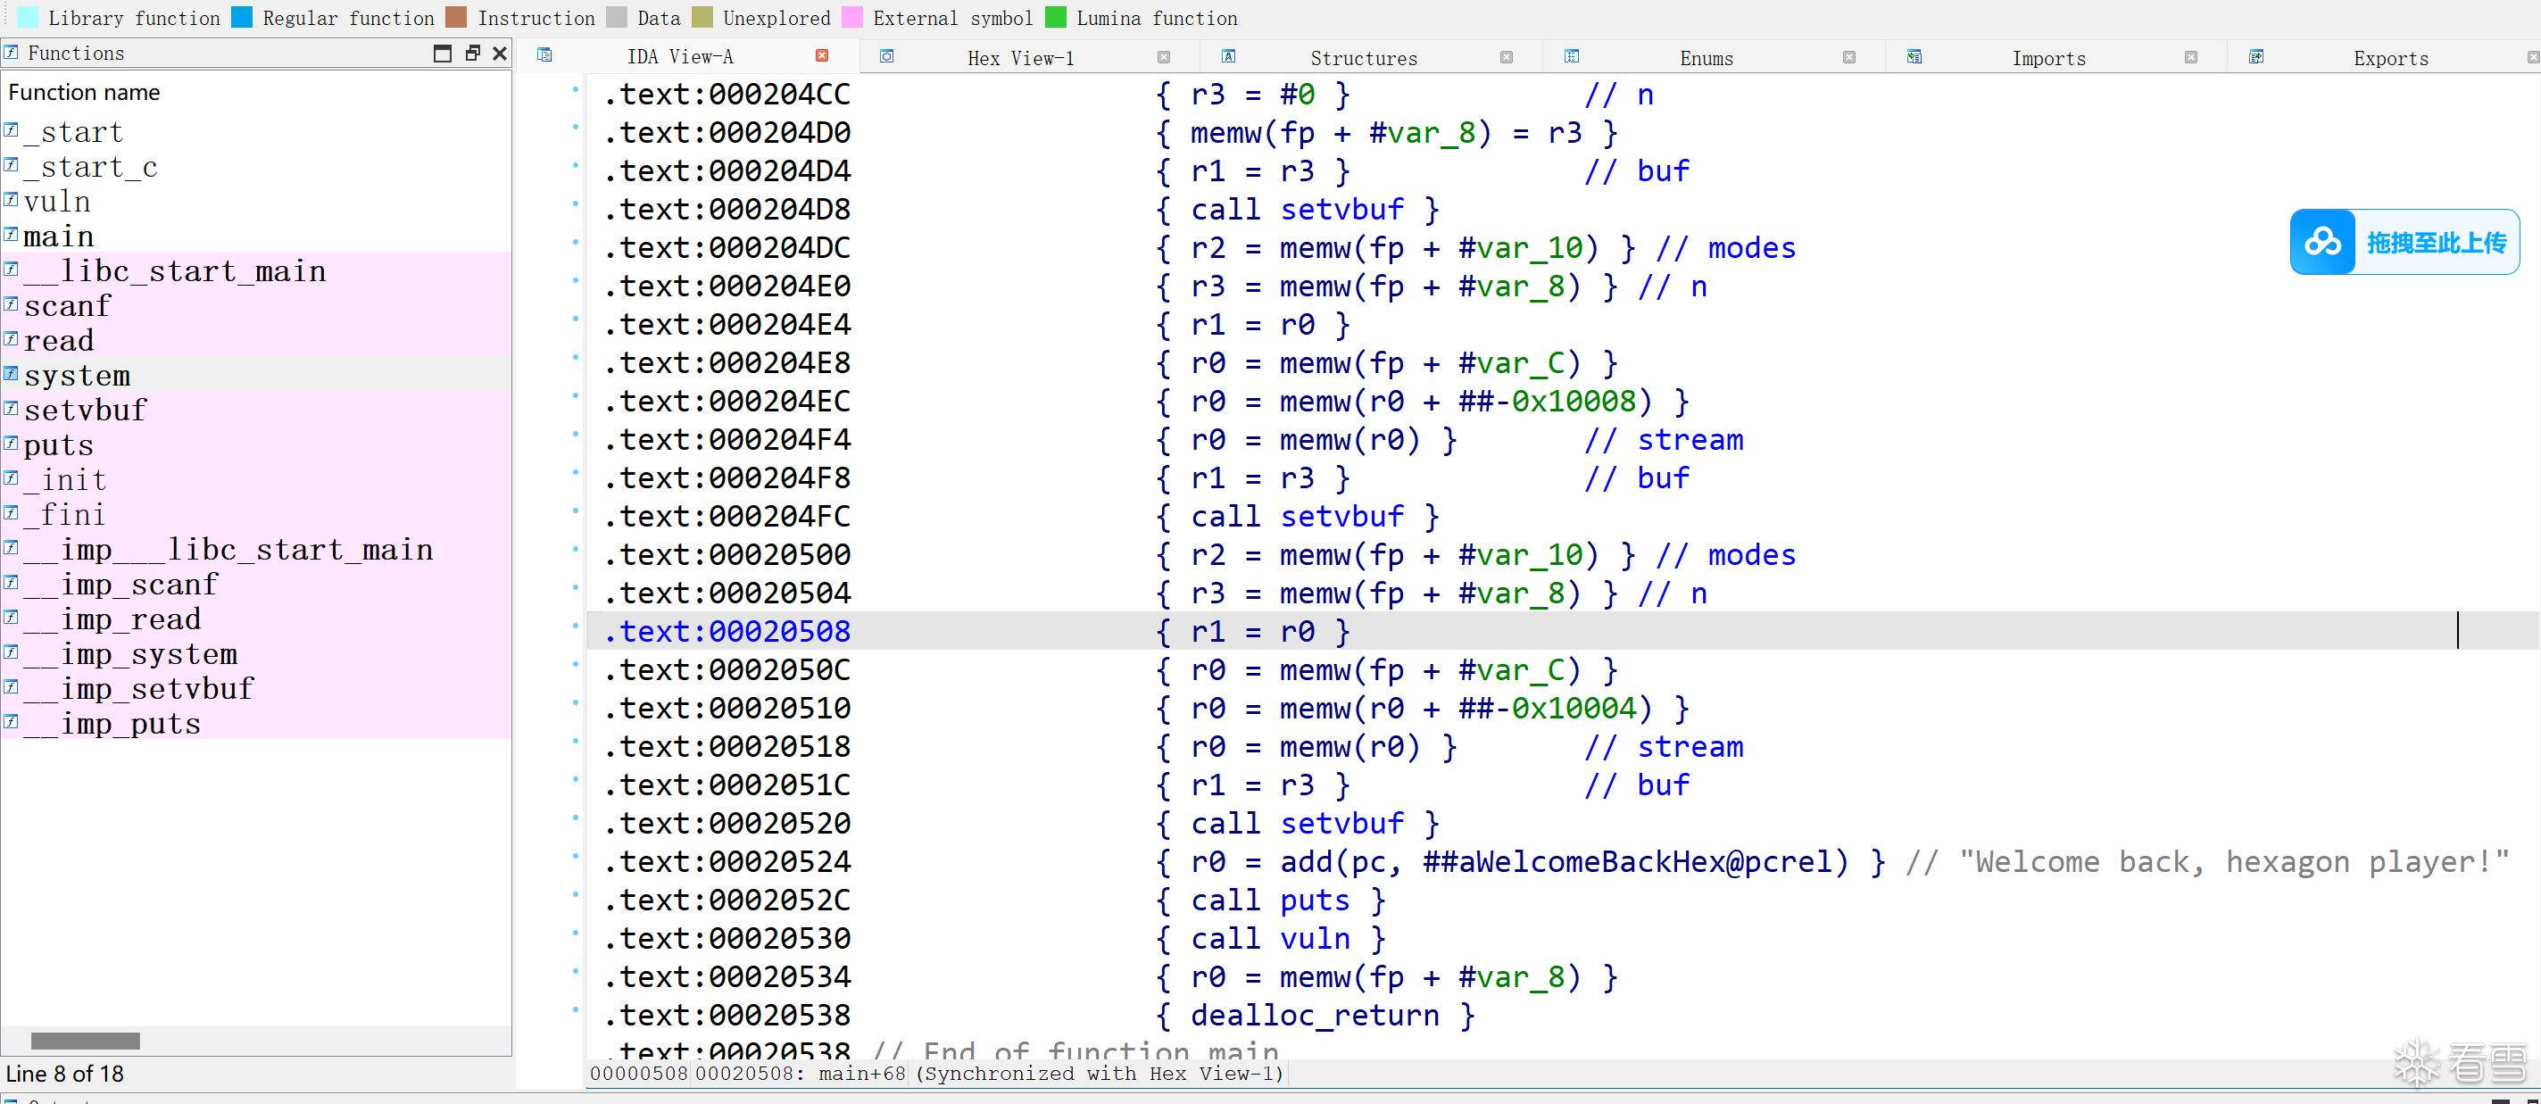The height and width of the screenshot is (1104, 2541).
Task: Click the Functions panel horizontal scrollbar thumb
Action: (x=85, y=1041)
